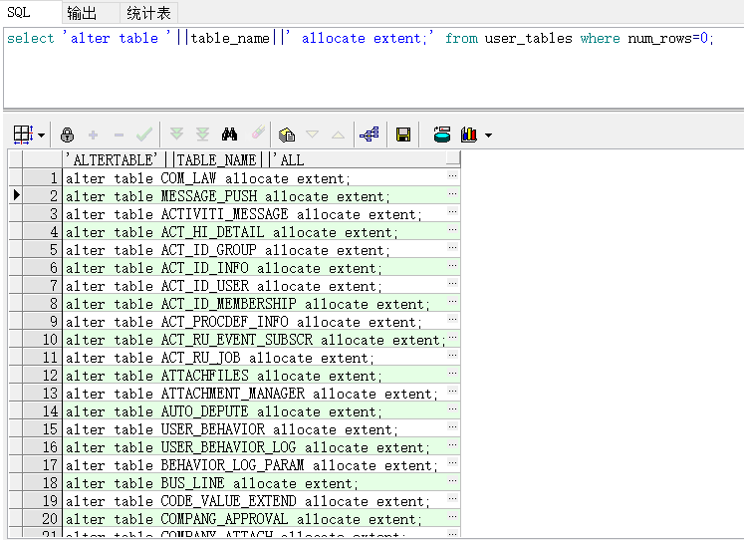This screenshot has height=540, width=744.
Task: Open ellipsis editor for BUS_LINE row
Action: coord(453,480)
